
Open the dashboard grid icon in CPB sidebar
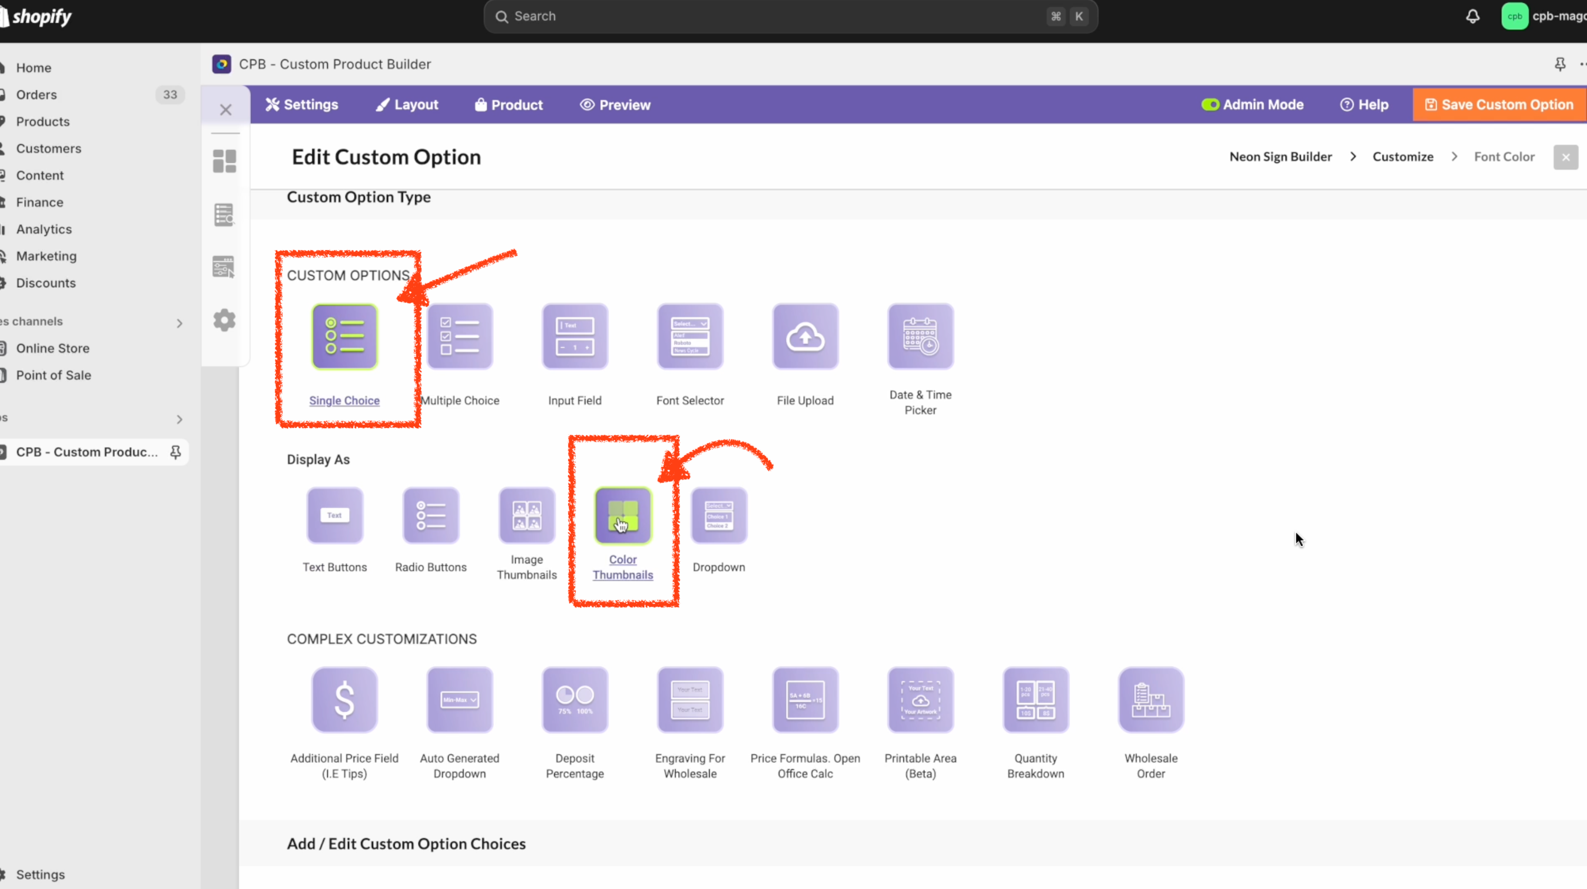coord(224,162)
